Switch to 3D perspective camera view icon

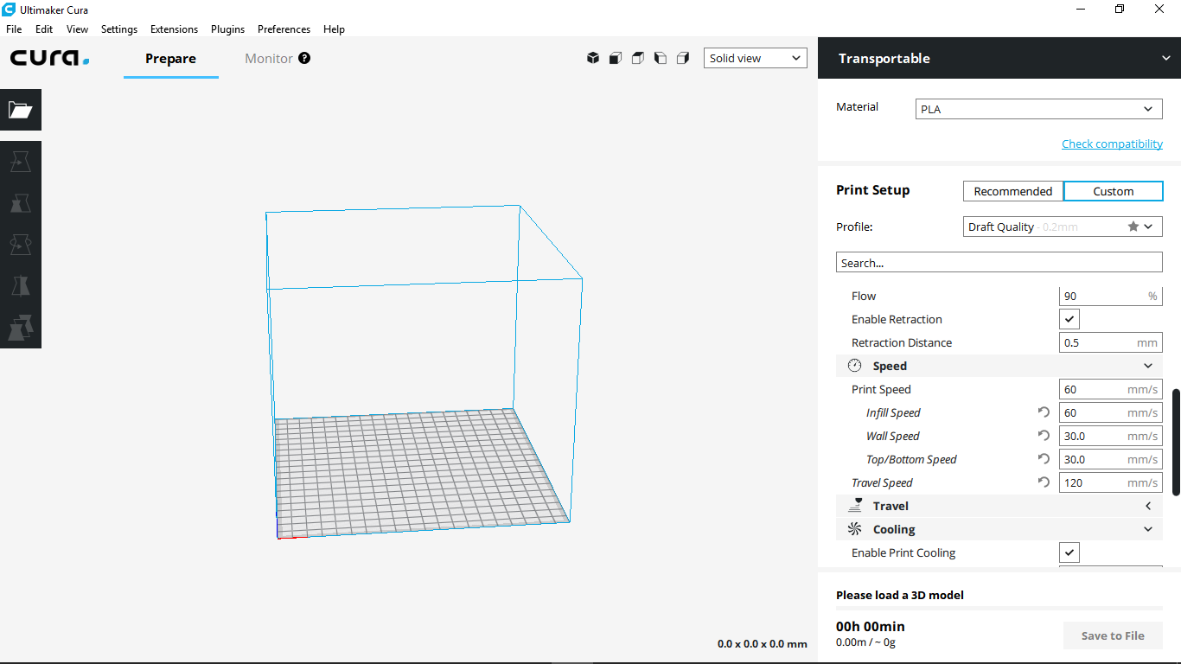(593, 58)
